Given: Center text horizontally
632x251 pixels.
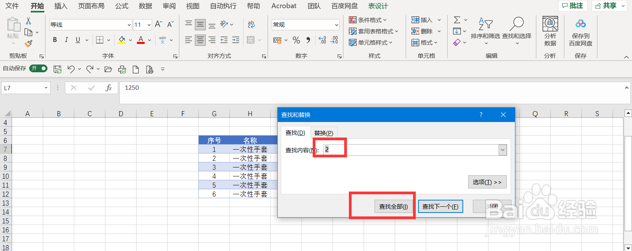Looking at the screenshot, I should point(200,40).
